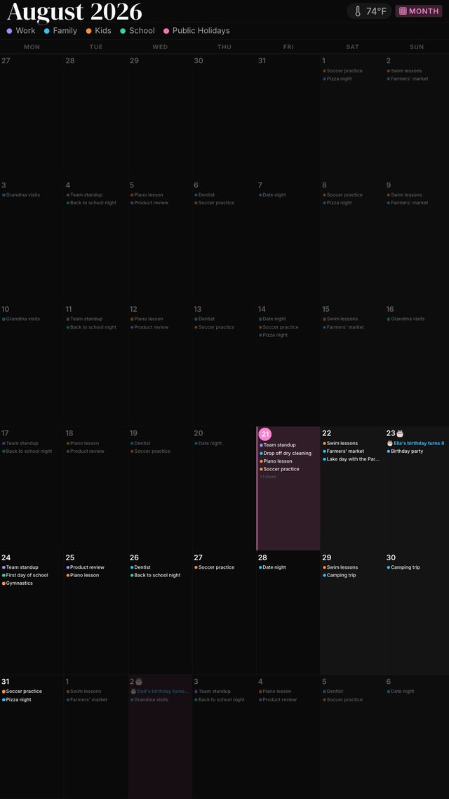
Task: Open Back to school night on August 26
Action: click(x=156, y=575)
